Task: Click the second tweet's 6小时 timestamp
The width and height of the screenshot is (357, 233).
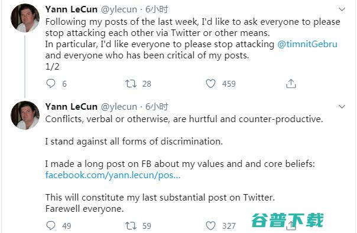Action: click(157, 107)
